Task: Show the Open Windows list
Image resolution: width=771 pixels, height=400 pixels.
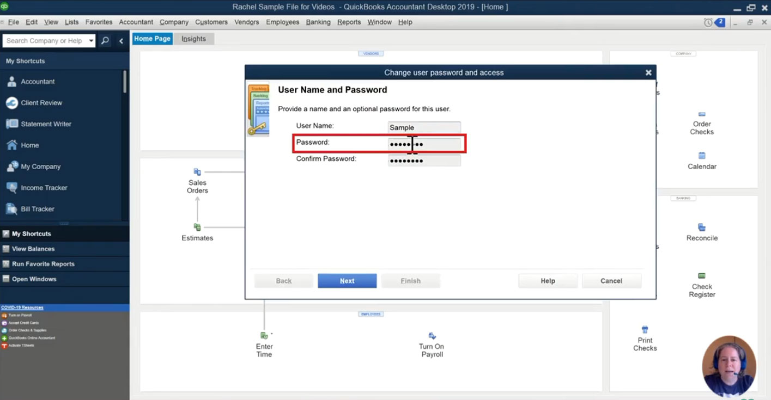Action: [64, 279]
